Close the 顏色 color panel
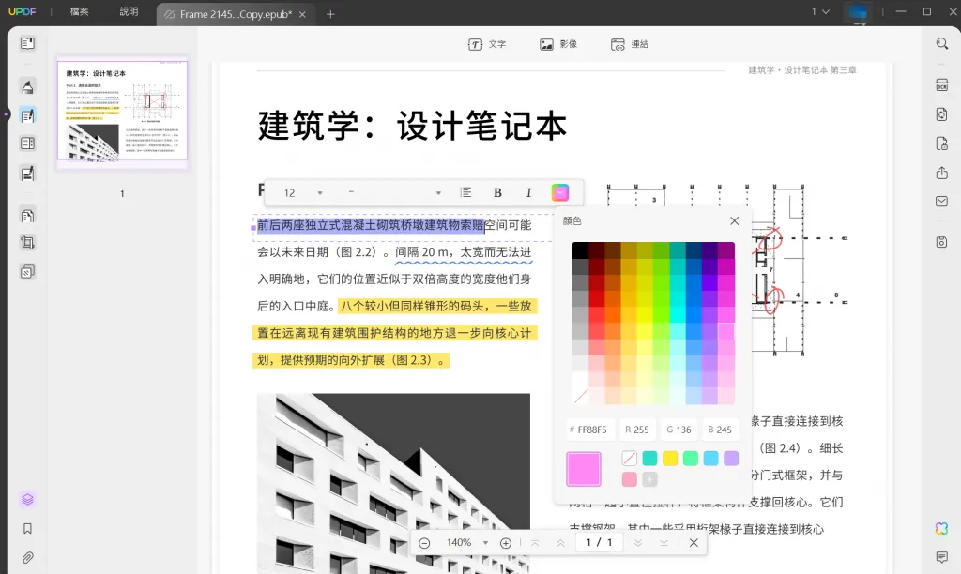Viewport: 961px width, 574px height. point(734,221)
